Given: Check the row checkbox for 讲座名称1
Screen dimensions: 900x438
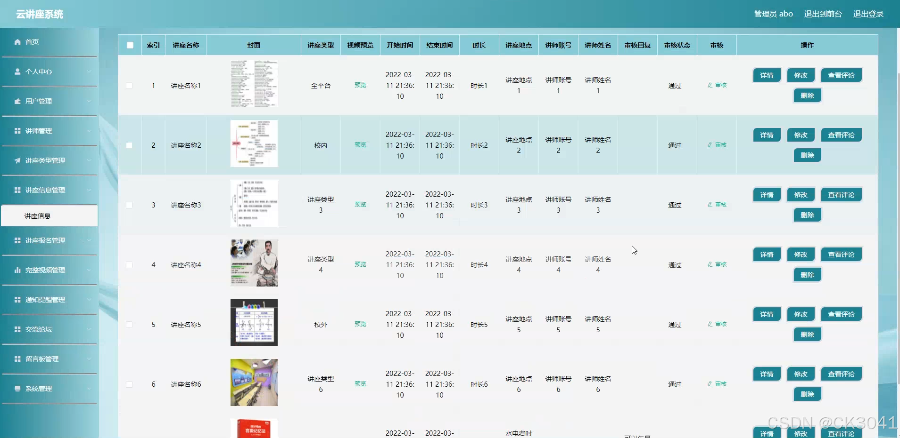Looking at the screenshot, I should point(129,86).
